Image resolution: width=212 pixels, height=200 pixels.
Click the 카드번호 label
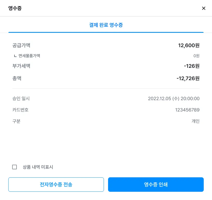20,110
